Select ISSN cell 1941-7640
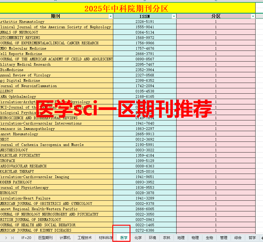This screenshot has height=242, width=263. (145, 123)
